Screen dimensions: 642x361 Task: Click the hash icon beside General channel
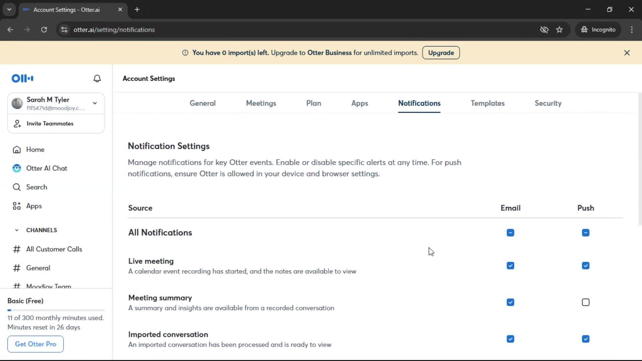coord(17,268)
